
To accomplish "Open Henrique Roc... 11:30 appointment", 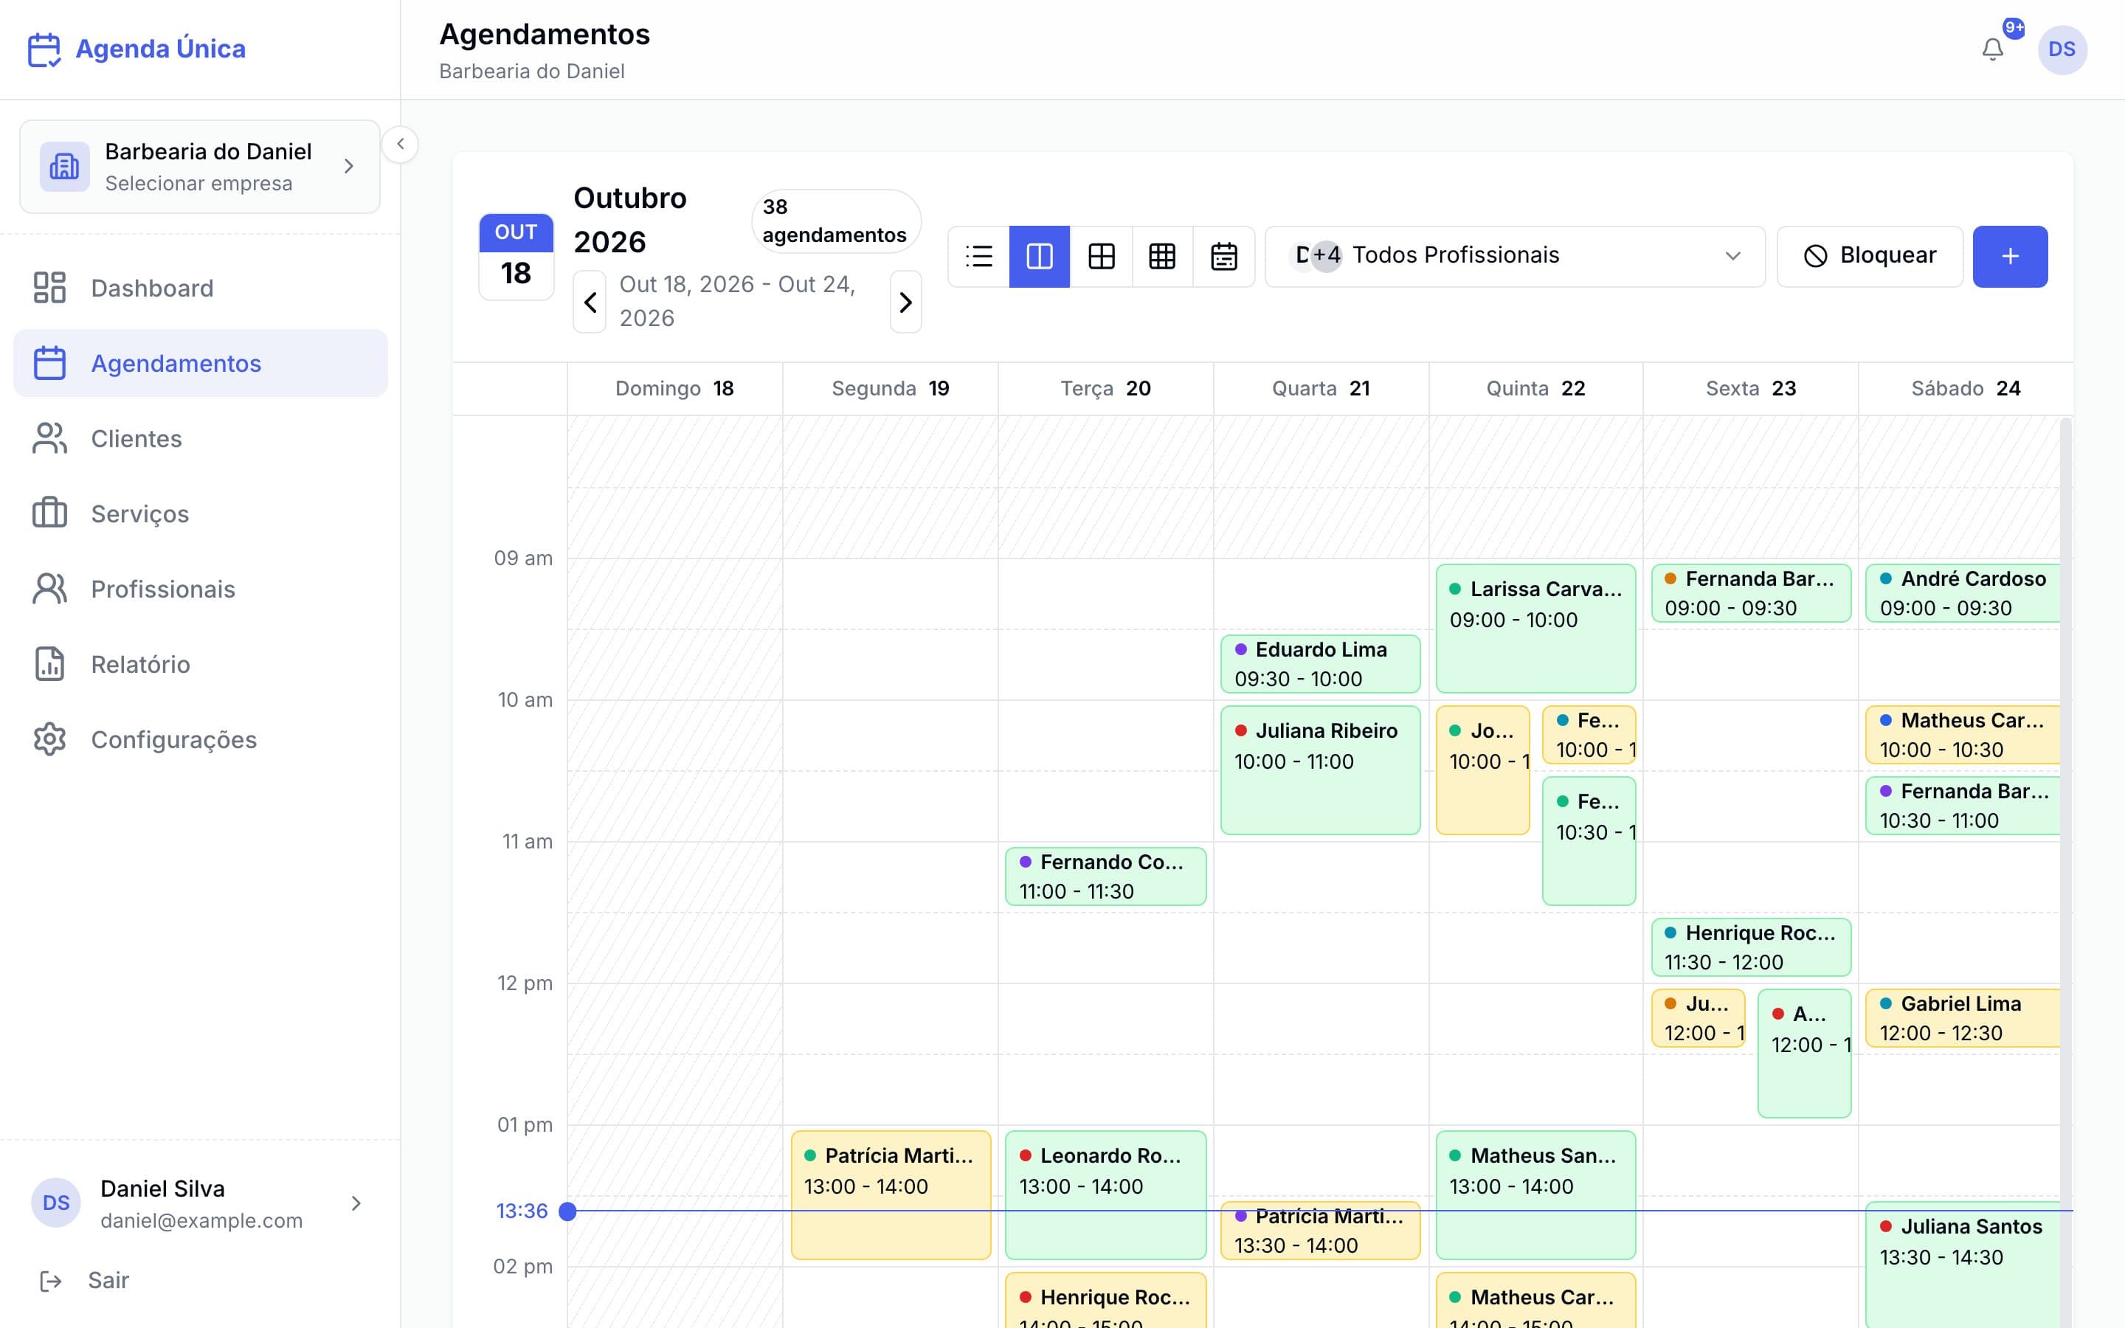I will pos(1751,947).
